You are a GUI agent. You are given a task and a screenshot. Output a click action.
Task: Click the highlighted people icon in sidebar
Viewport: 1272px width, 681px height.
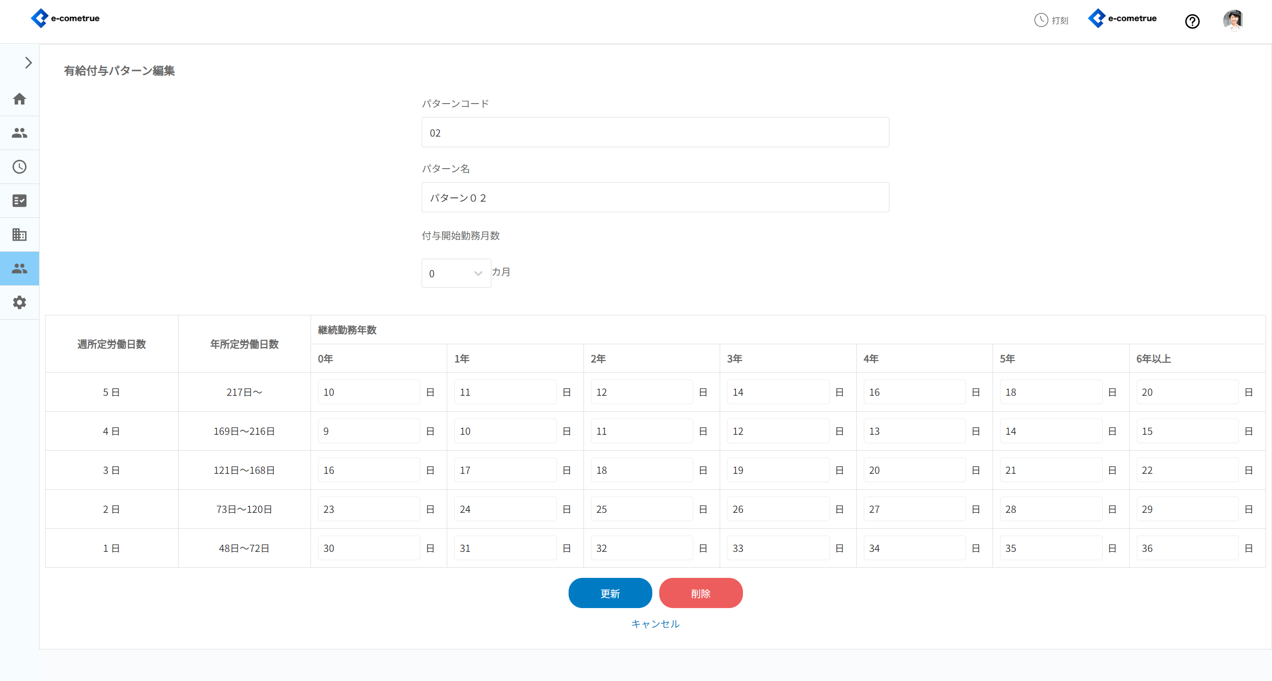19,268
